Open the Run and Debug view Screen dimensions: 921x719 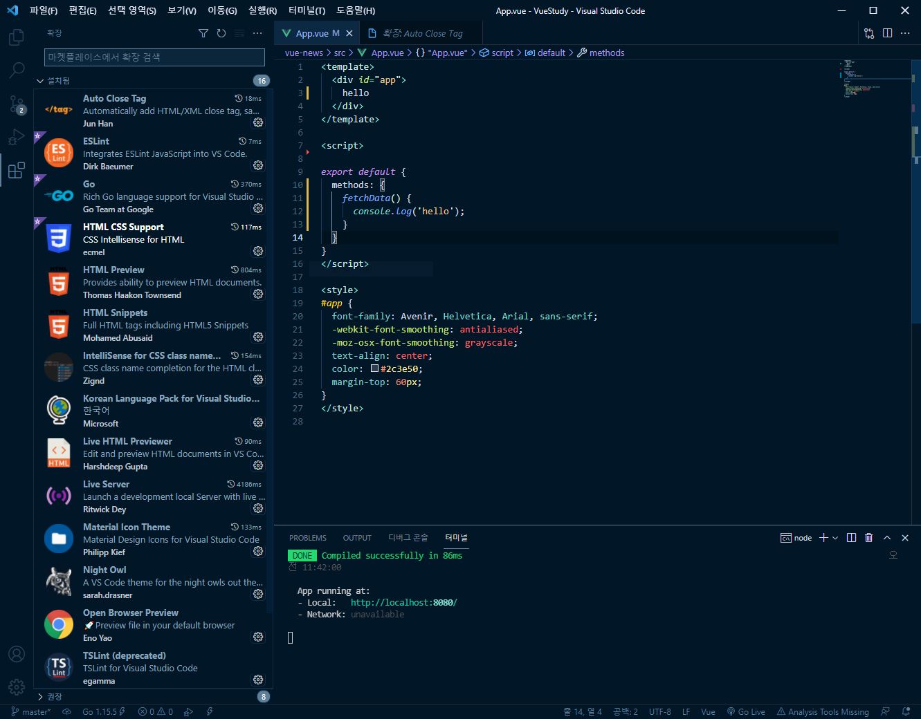tap(17, 137)
